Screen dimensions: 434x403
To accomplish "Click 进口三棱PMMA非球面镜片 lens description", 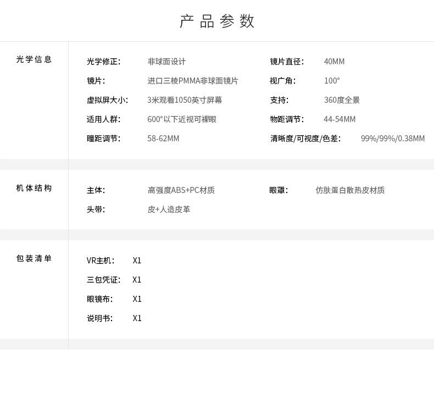I will 193,81.
